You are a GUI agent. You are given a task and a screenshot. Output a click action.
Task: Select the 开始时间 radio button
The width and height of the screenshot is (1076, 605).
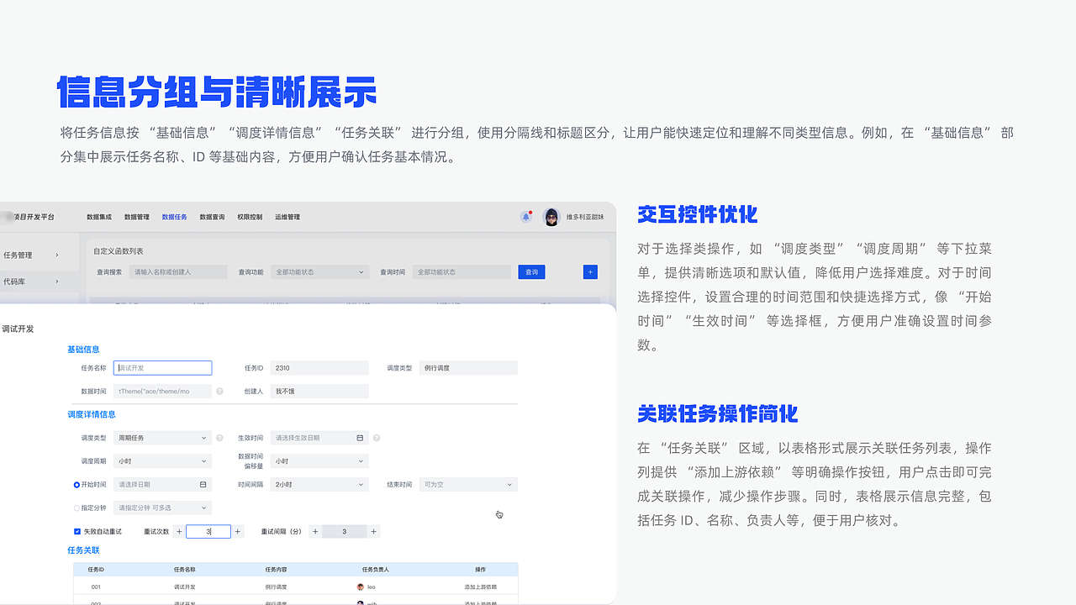coord(76,484)
